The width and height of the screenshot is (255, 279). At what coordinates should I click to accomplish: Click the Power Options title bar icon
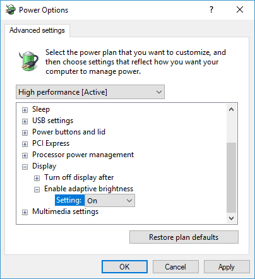click(11, 10)
